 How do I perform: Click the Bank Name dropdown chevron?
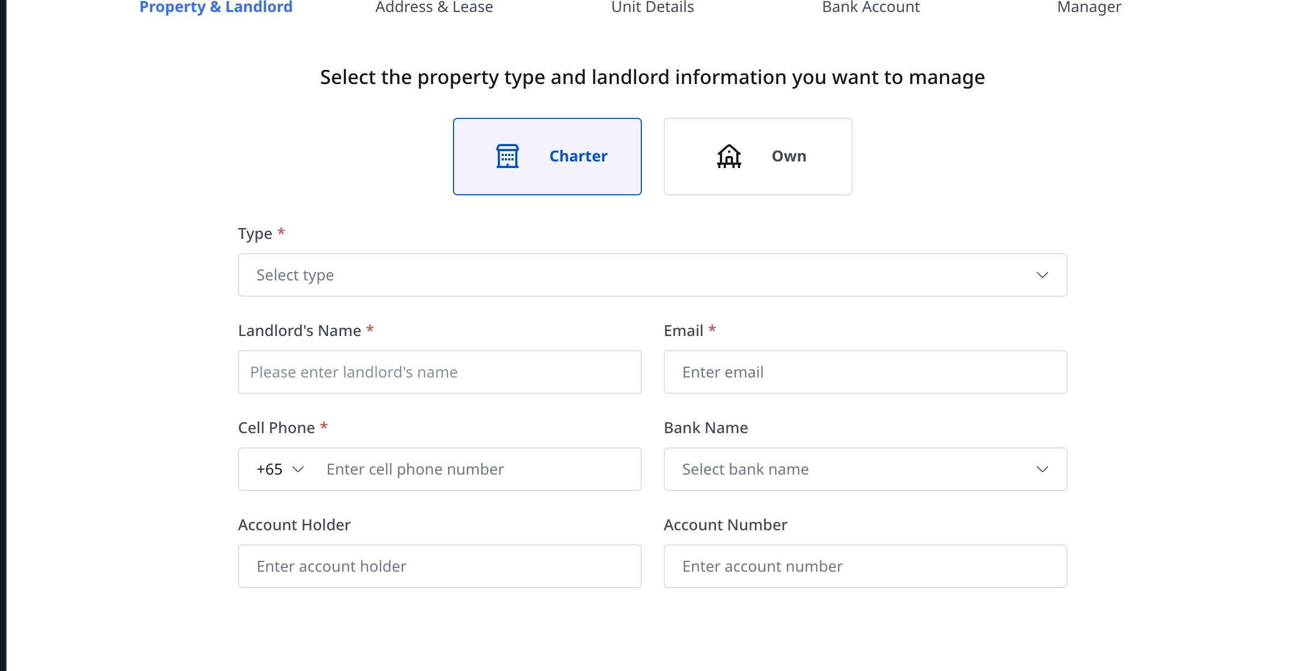click(x=1042, y=469)
